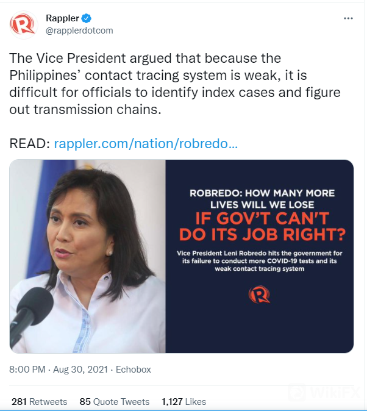Open the Rappler profile avatar

[x=23, y=24]
